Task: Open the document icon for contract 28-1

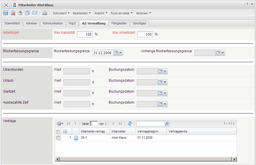Action: tap(76, 138)
